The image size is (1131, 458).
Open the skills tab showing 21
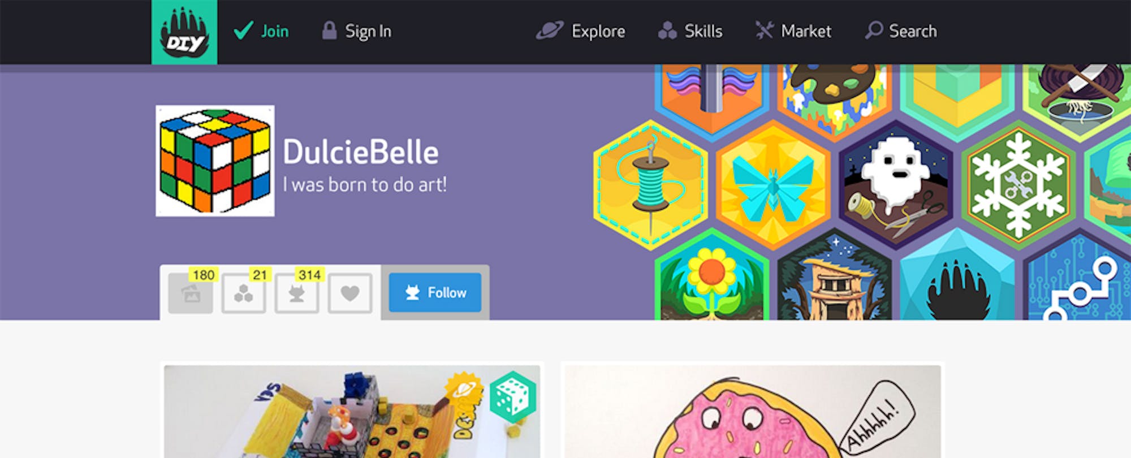[244, 293]
